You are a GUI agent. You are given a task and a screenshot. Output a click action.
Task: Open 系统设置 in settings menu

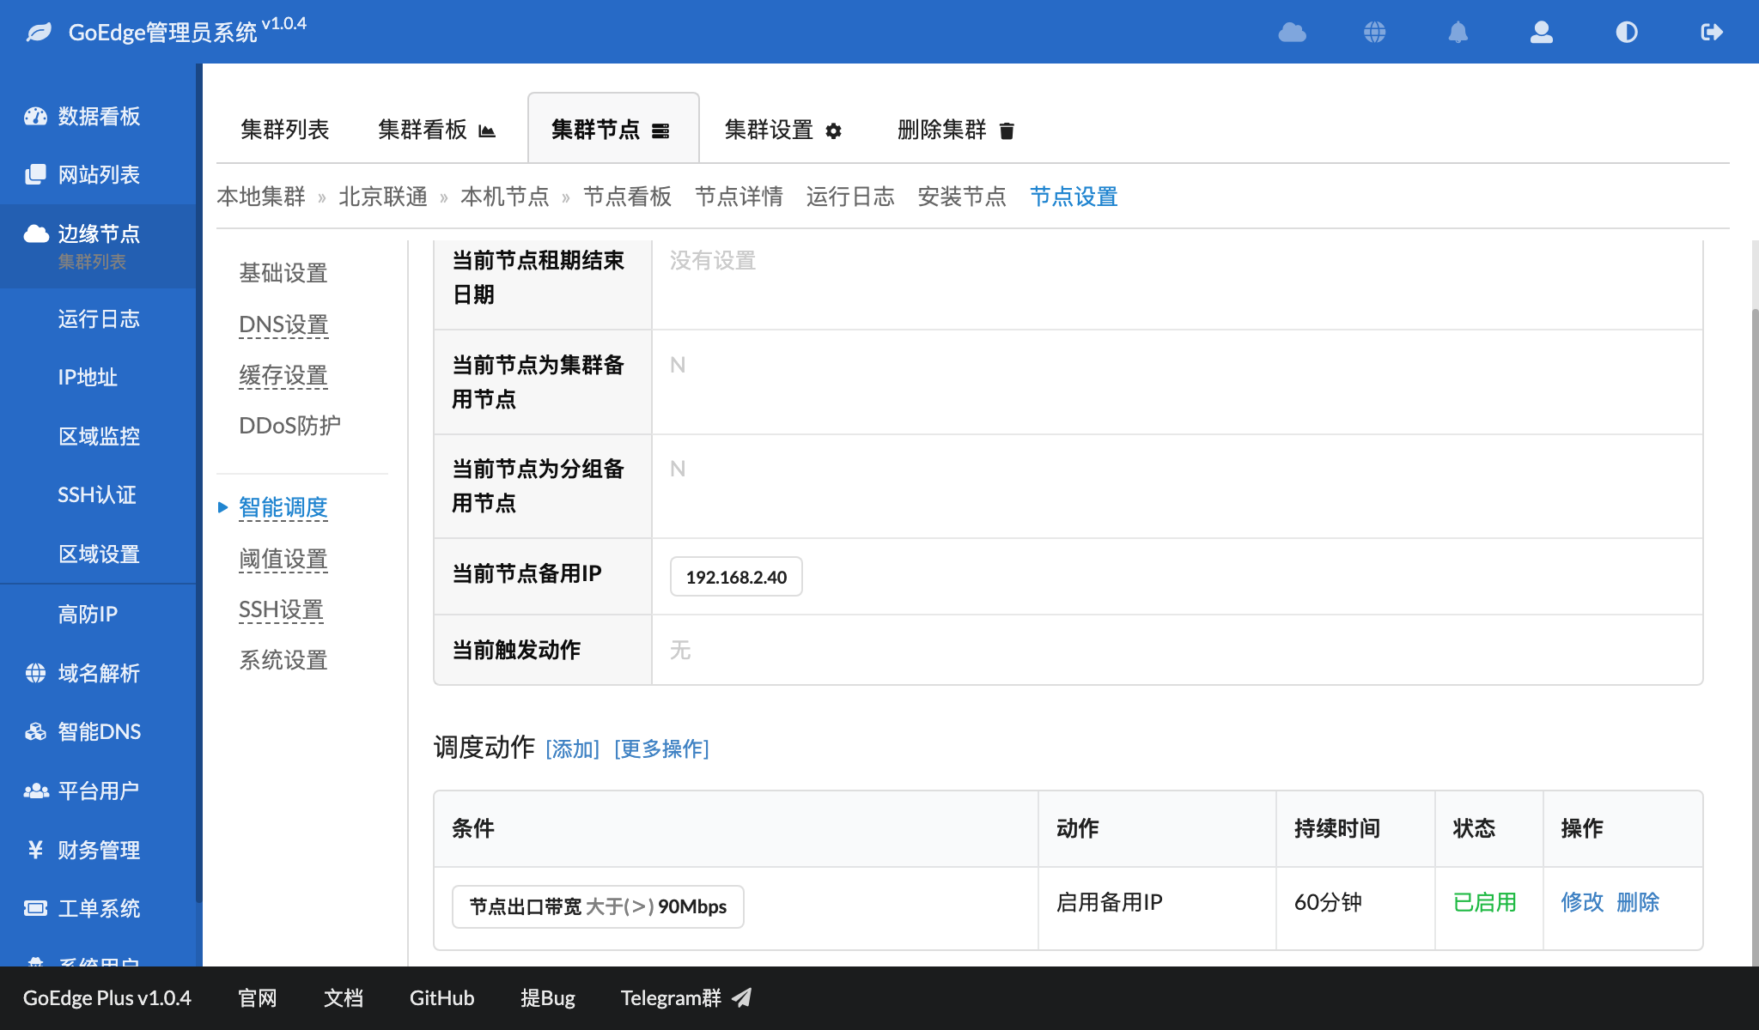tap(283, 661)
